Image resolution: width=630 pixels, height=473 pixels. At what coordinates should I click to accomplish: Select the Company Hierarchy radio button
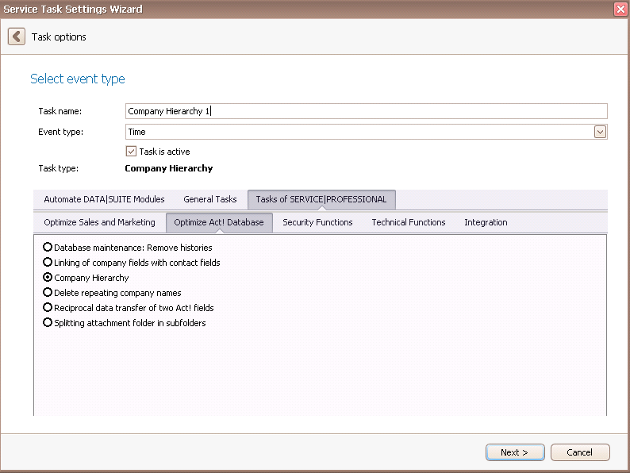[48, 277]
